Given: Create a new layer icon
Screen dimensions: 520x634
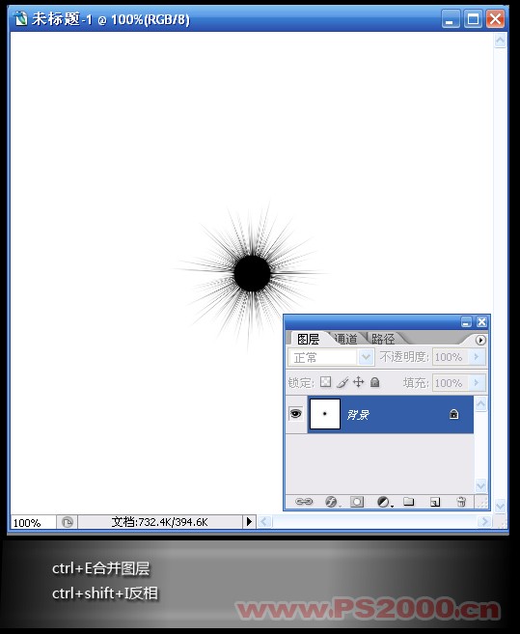Looking at the screenshot, I should tap(435, 502).
